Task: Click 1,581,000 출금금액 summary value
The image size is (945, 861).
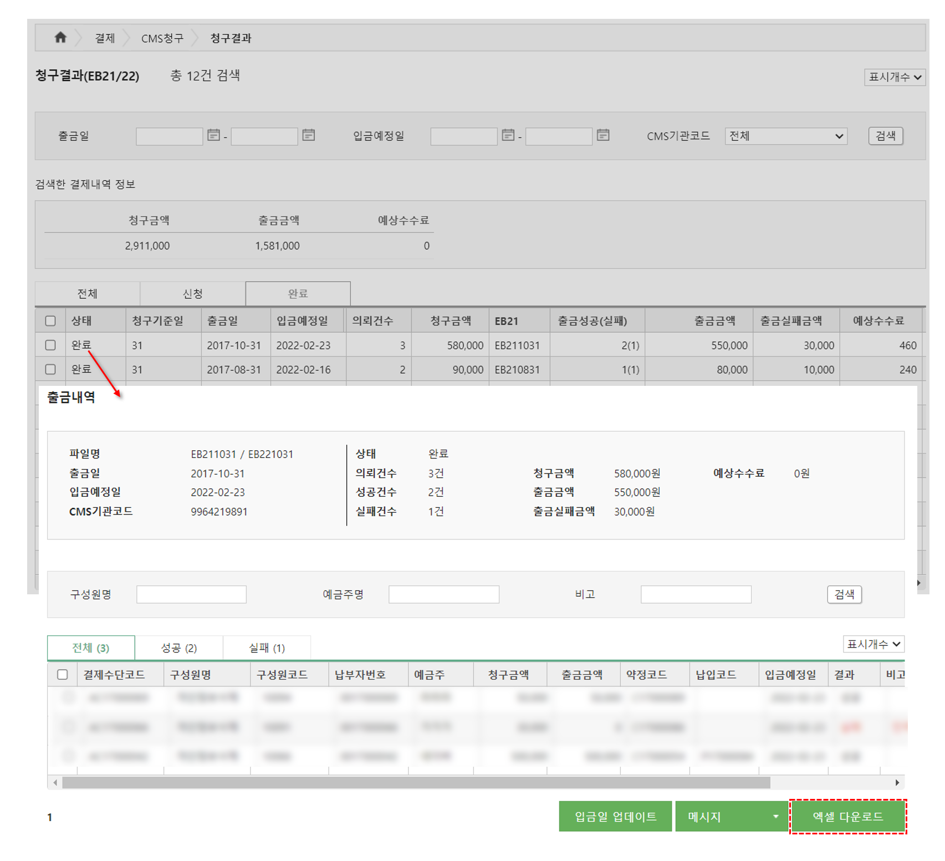Action: tap(277, 246)
